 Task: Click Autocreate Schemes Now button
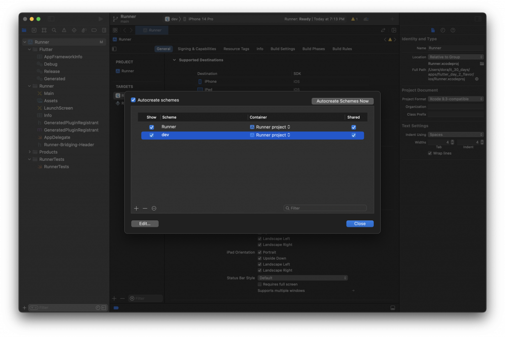tap(342, 101)
